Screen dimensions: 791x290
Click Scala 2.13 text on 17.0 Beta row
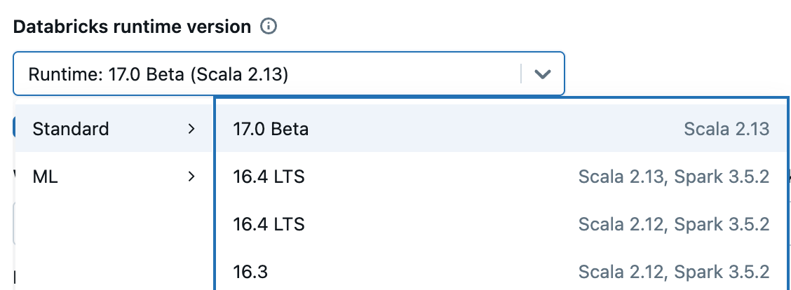tap(726, 129)
